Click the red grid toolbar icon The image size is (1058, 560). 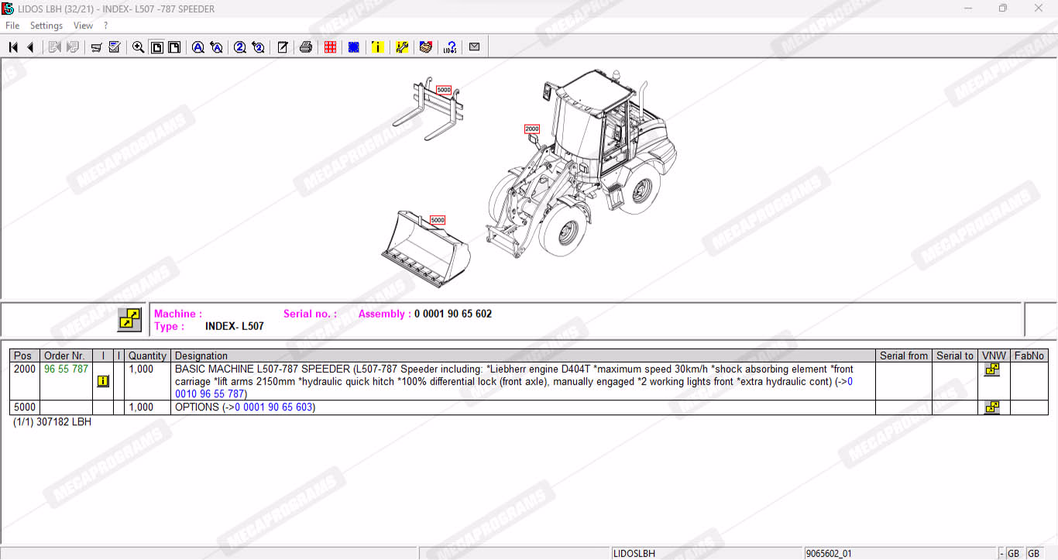tap(330, 47)
